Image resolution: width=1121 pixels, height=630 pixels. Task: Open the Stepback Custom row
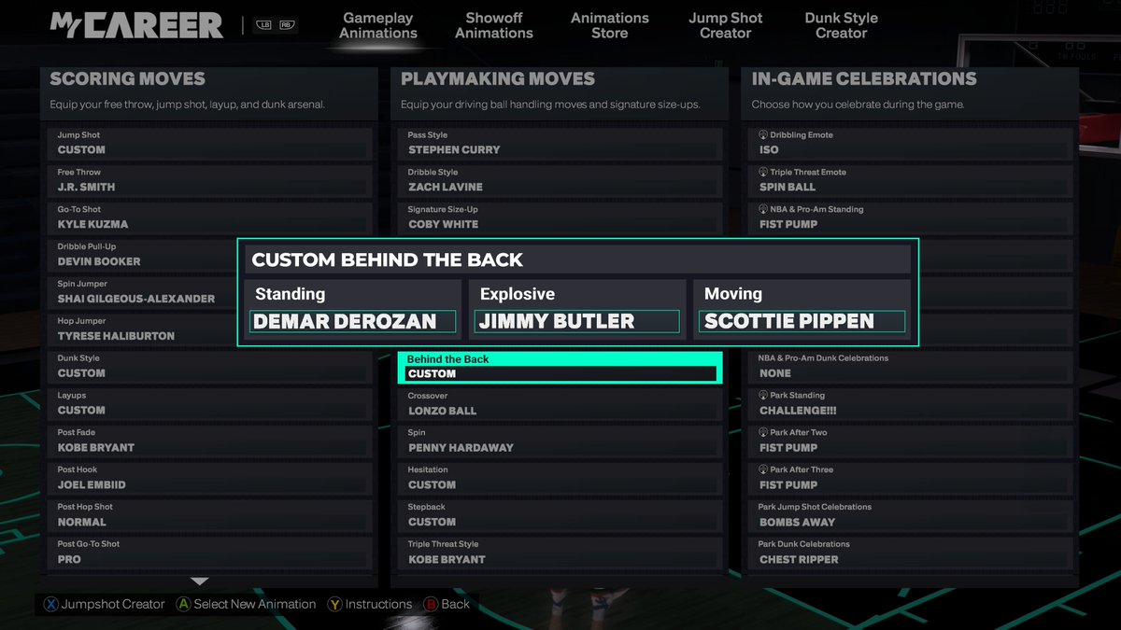(560, 516)
